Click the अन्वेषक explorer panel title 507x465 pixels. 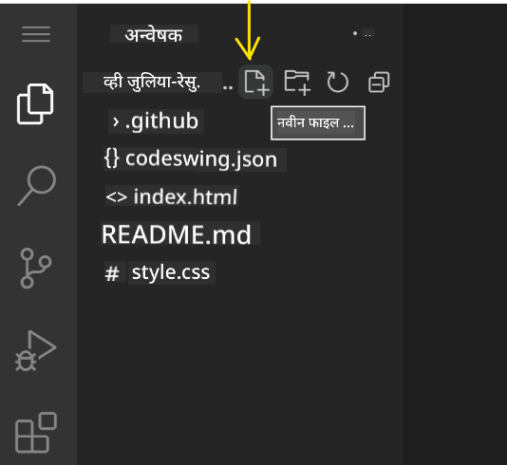click(x=154, y=34)
